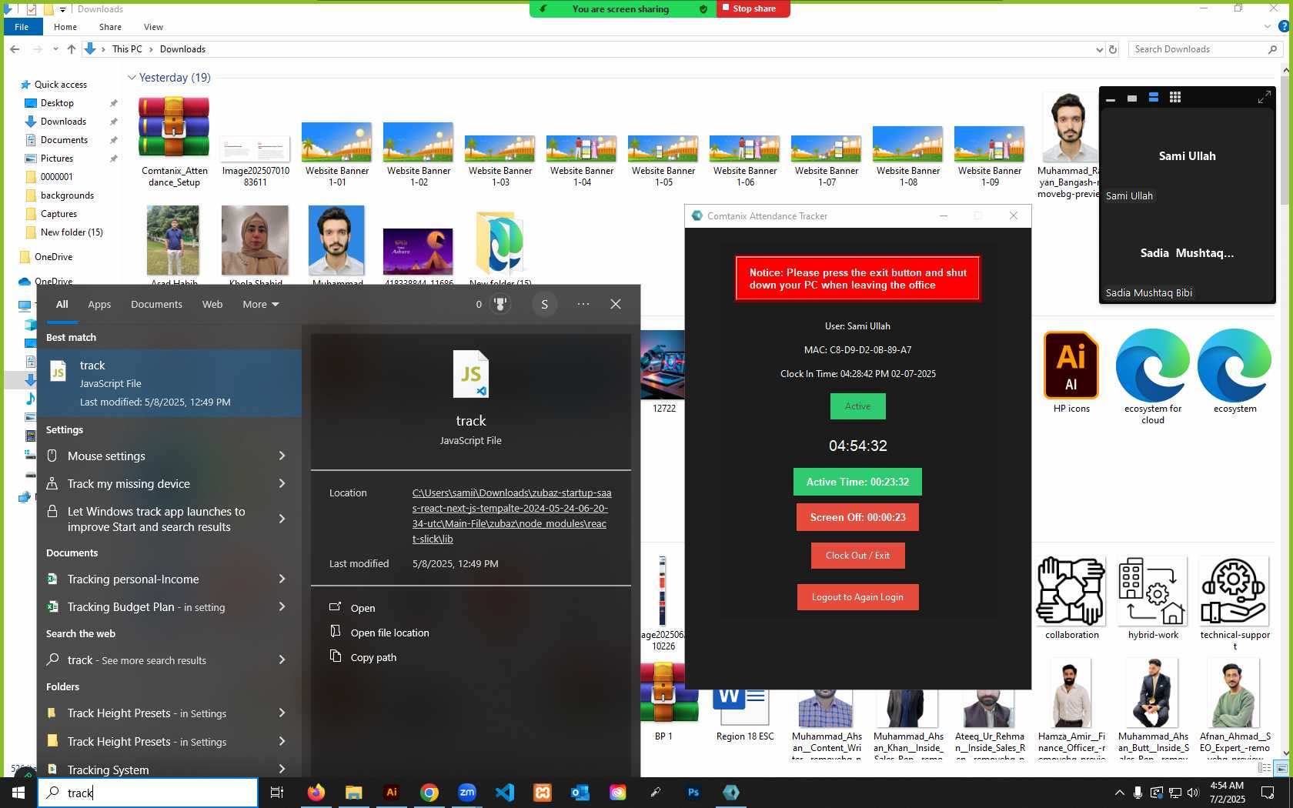Click the green Active status button

[857, 406]
